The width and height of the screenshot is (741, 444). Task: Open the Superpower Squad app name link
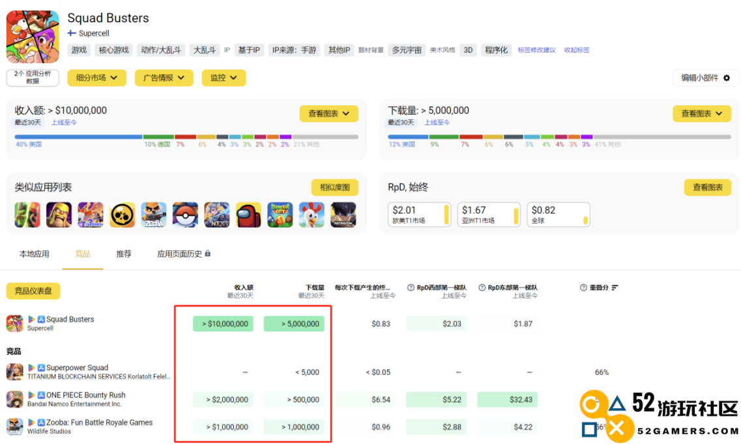77,368
